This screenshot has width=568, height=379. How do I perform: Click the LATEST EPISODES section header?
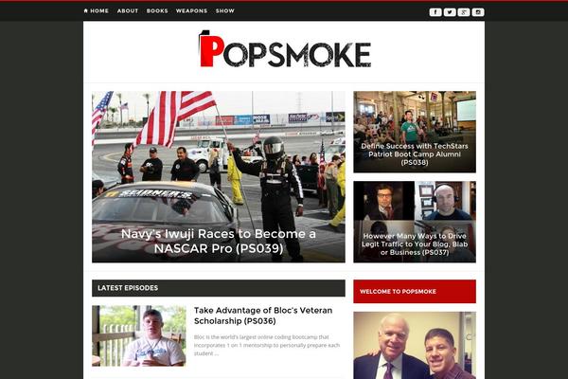(219, 288)
